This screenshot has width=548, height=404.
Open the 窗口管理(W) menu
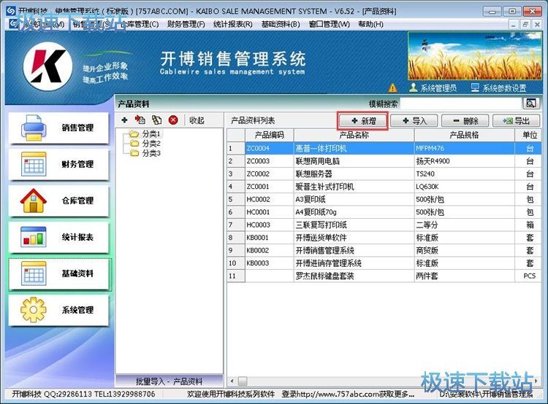pyautogui.click(x=330, y=24)
